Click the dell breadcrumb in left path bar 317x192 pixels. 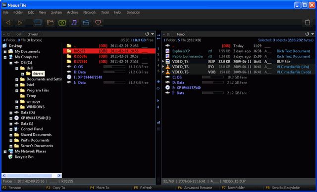(19, 34)
